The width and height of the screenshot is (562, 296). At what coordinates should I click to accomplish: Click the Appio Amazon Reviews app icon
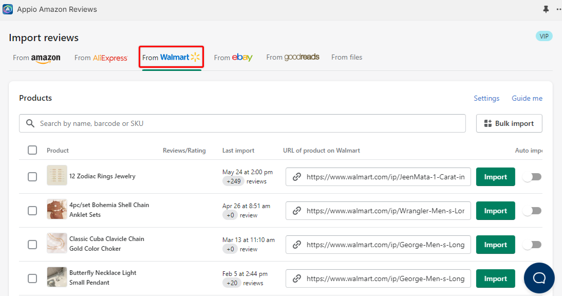point(8,9)
